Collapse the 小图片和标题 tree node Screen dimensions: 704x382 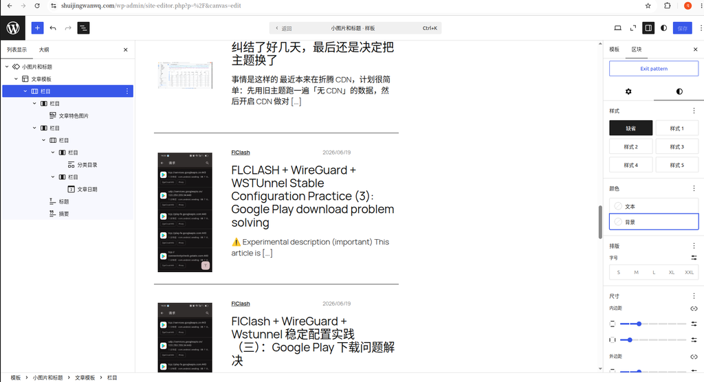coord(7,67)
